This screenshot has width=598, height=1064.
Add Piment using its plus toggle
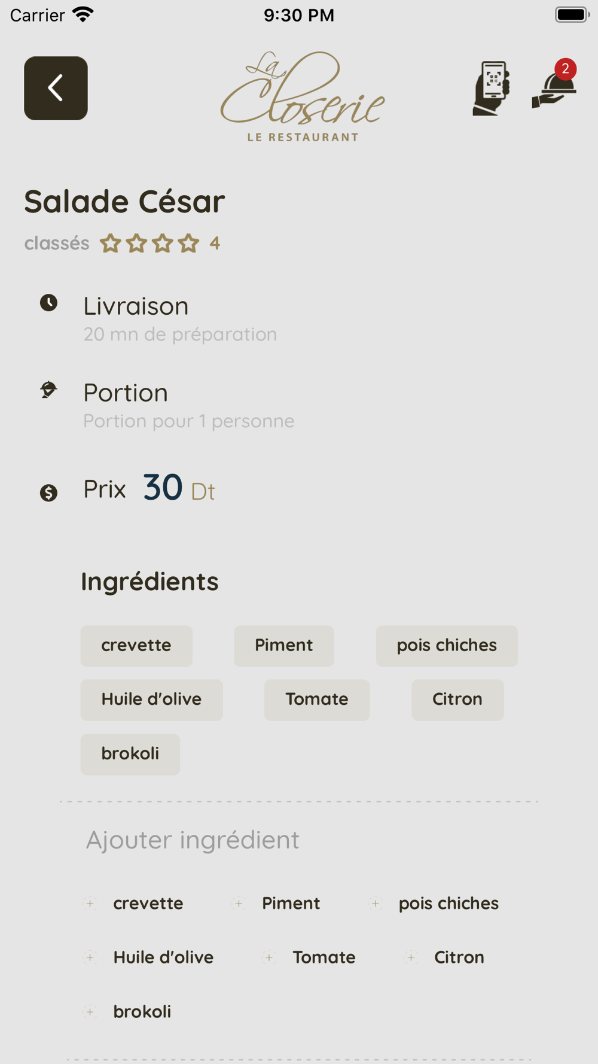(239, 904)
